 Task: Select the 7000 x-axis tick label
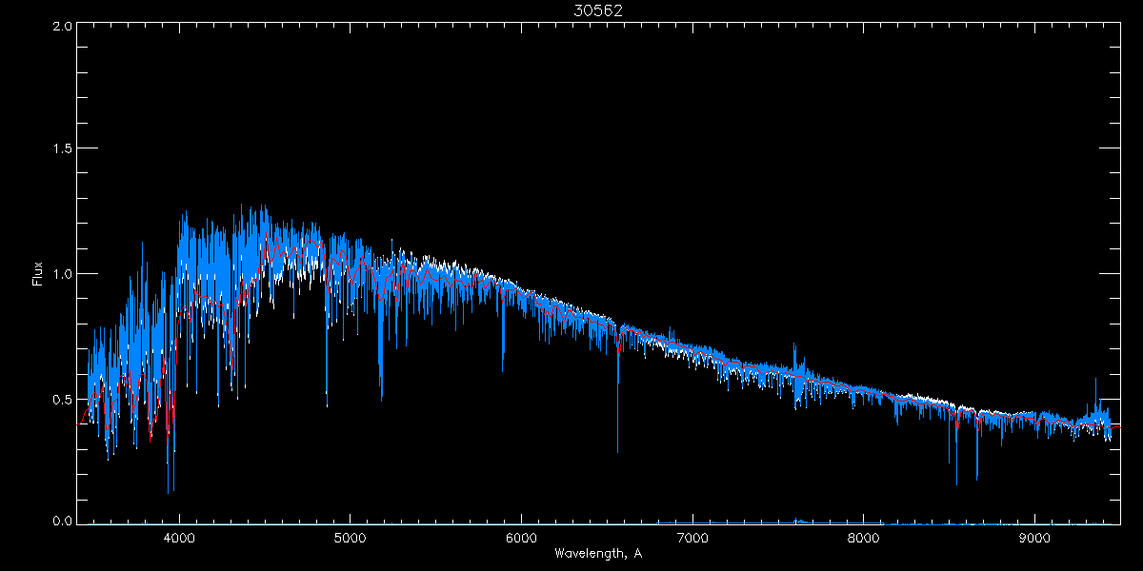coord(692,538)
